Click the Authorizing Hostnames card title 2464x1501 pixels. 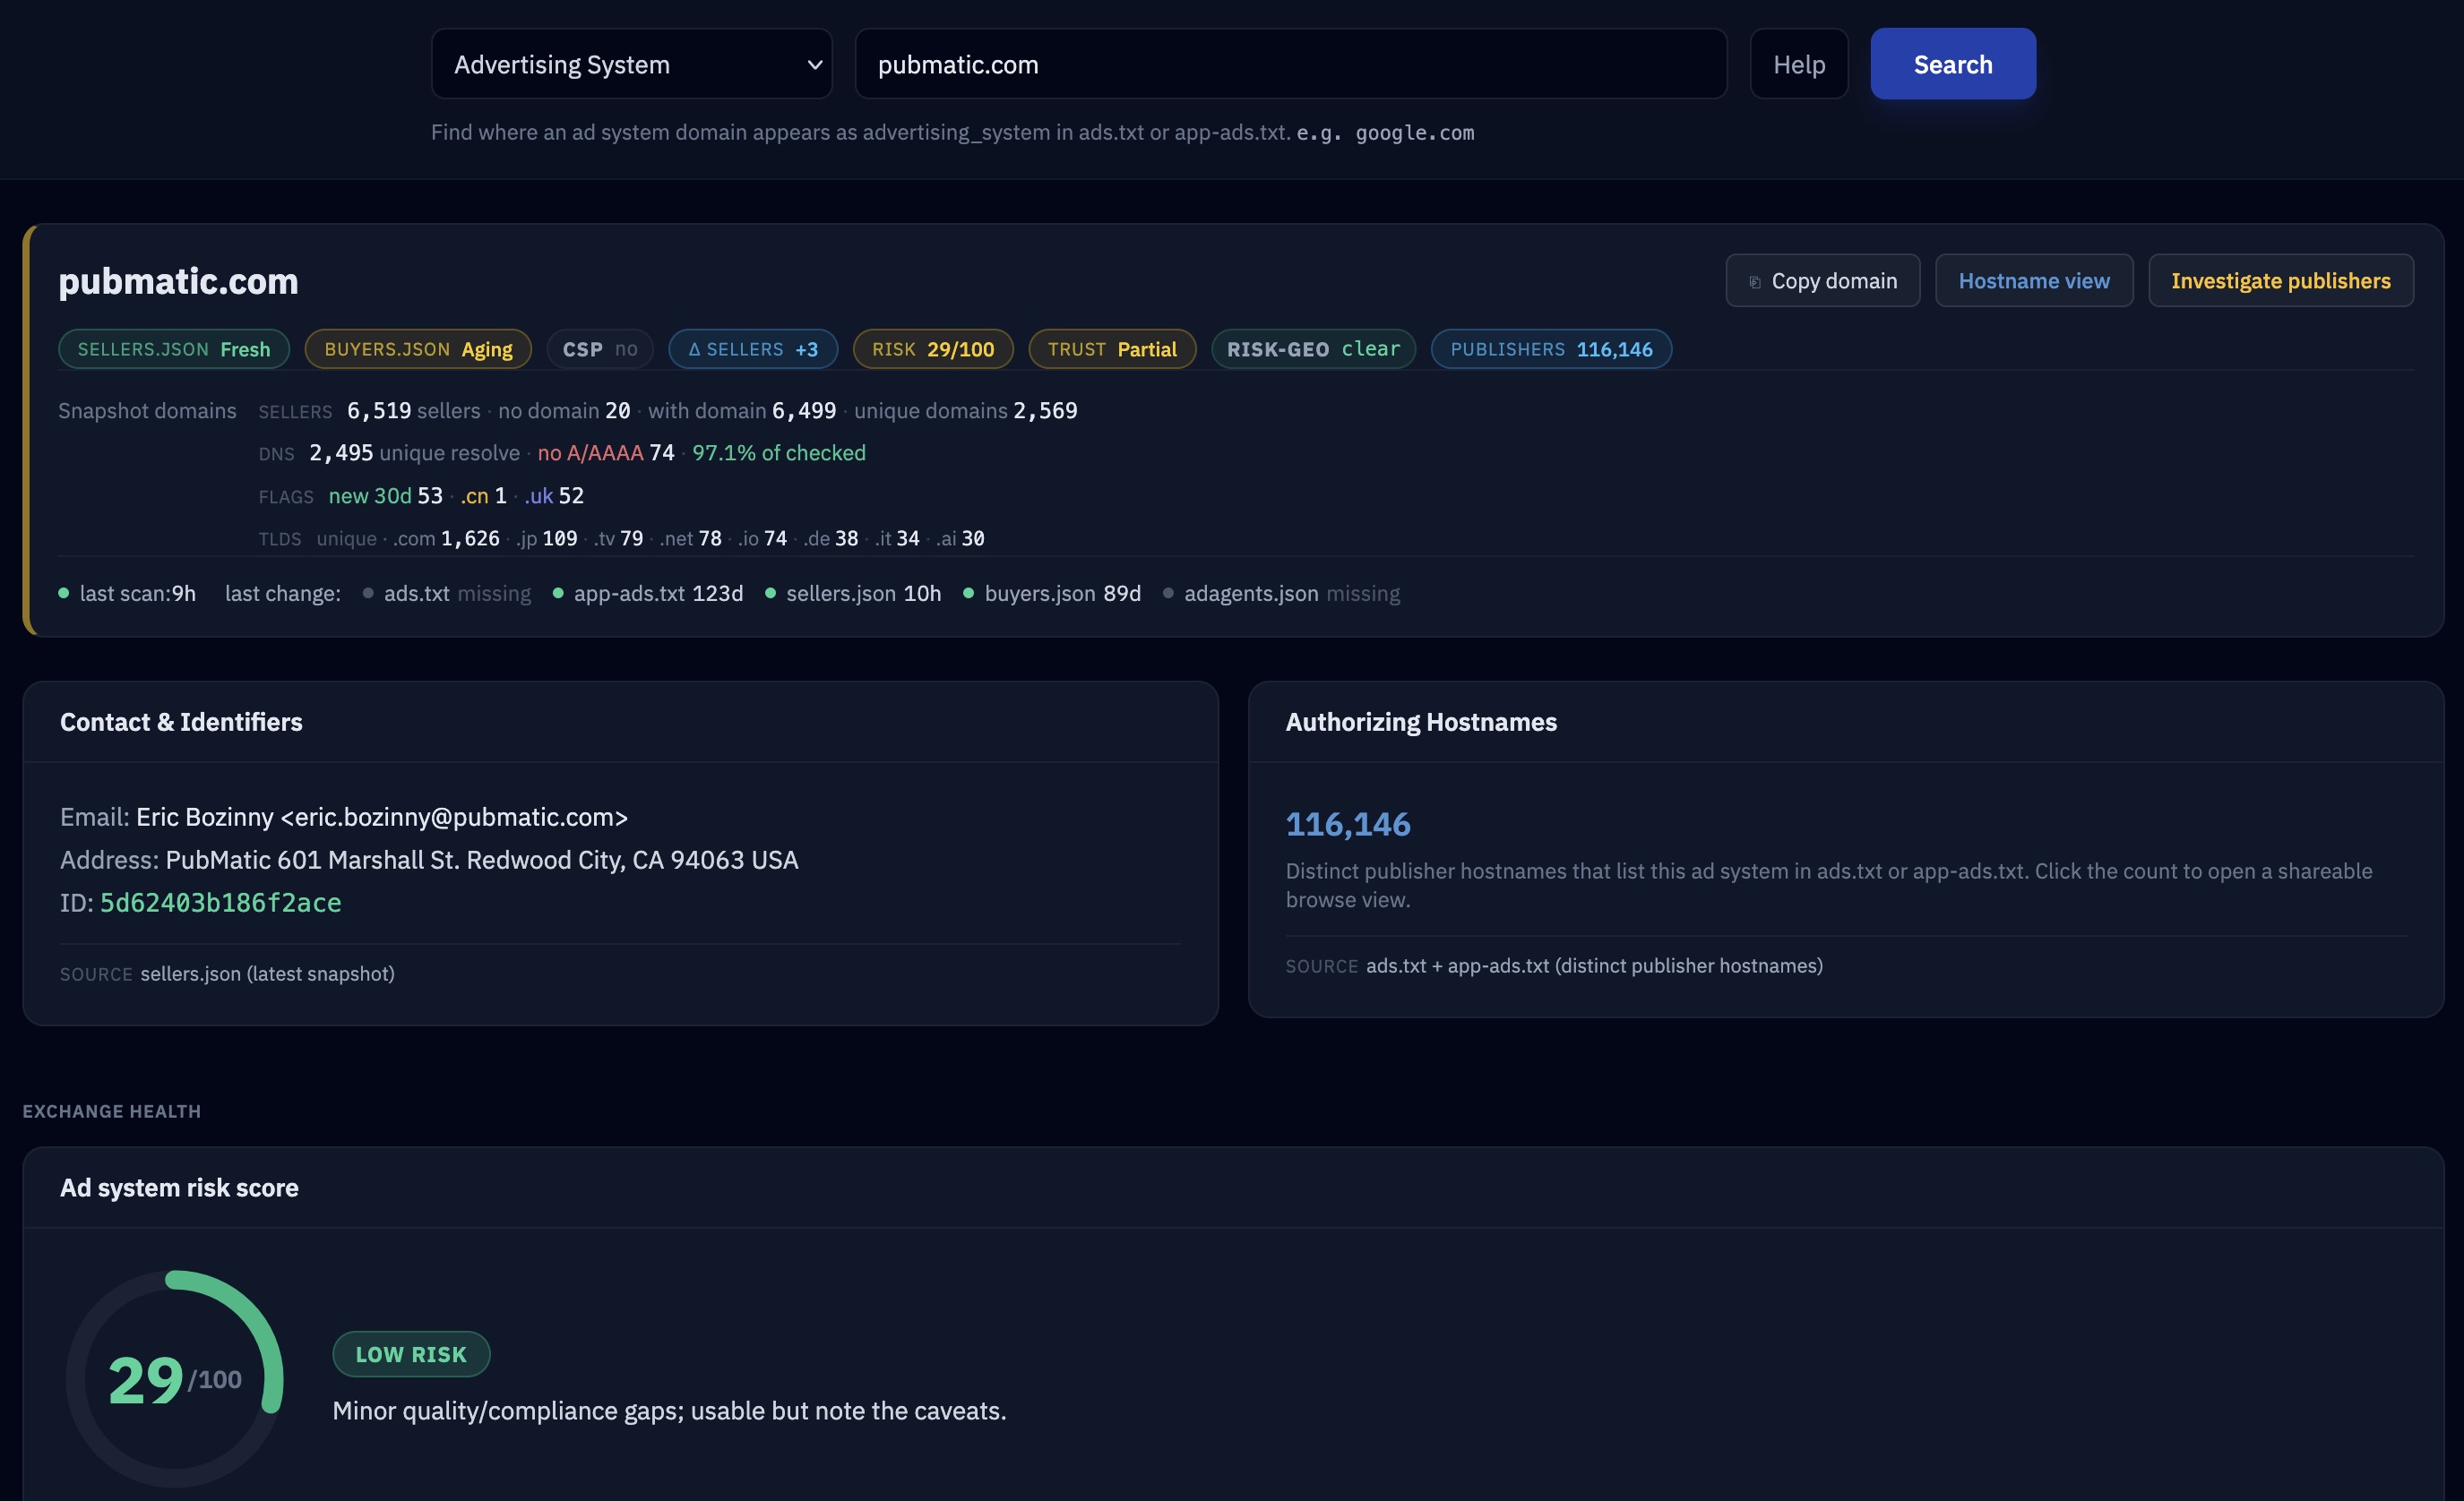point(1421,722)
